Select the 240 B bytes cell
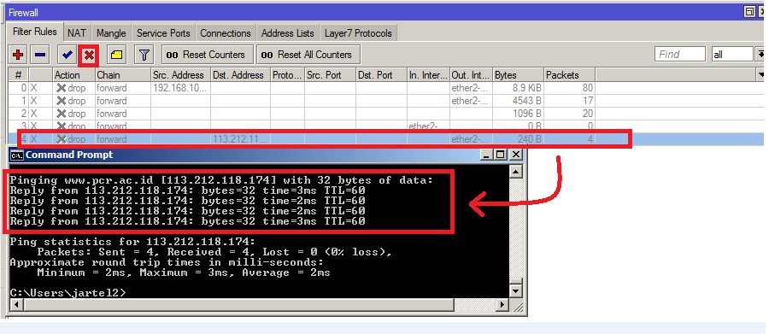This screenshot has height=334, width=769. (518, 139)
